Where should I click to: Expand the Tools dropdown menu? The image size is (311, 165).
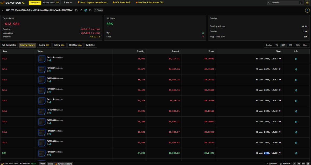pos(68,3)
